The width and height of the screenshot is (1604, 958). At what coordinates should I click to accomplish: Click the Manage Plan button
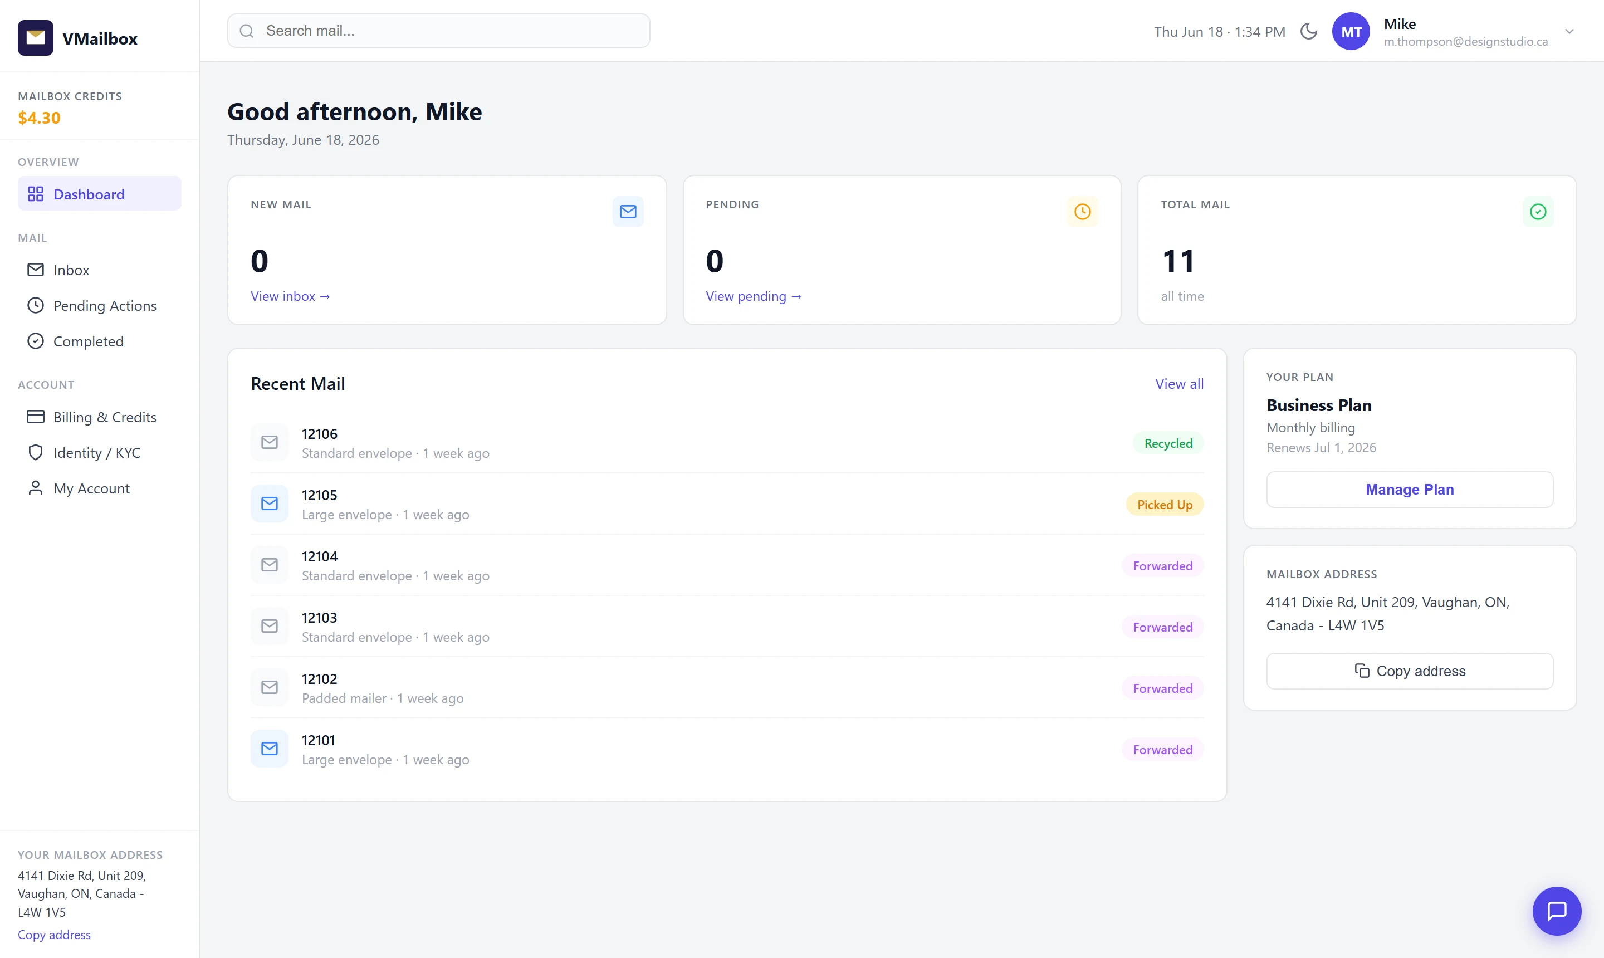click(1410, 490)
